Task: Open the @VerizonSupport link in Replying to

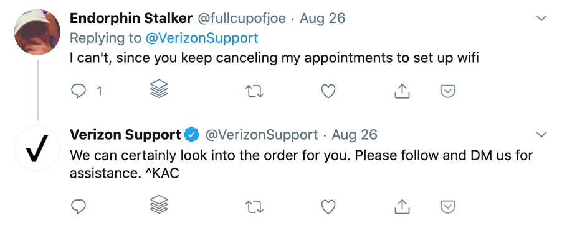Action: 202,38
